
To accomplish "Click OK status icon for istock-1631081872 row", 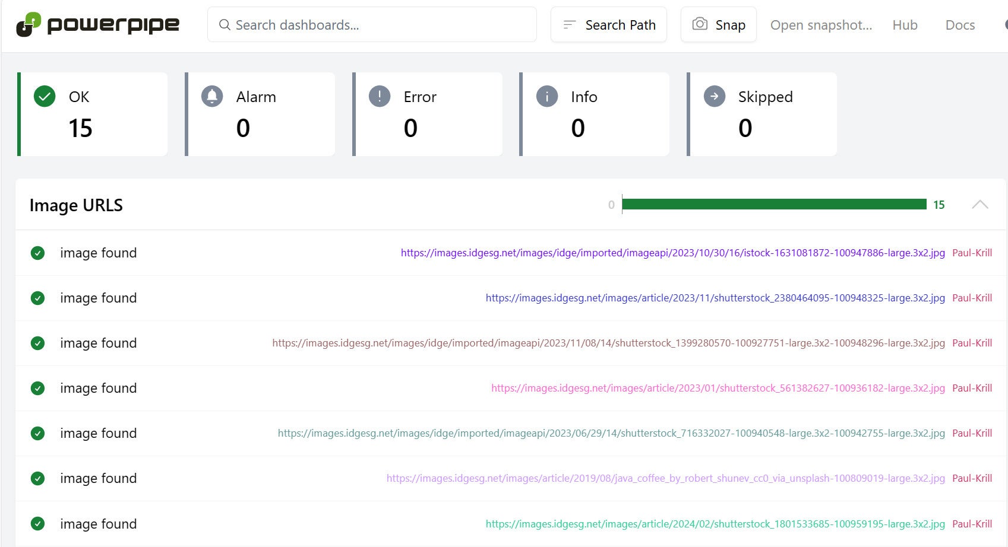I will point(37,253).
